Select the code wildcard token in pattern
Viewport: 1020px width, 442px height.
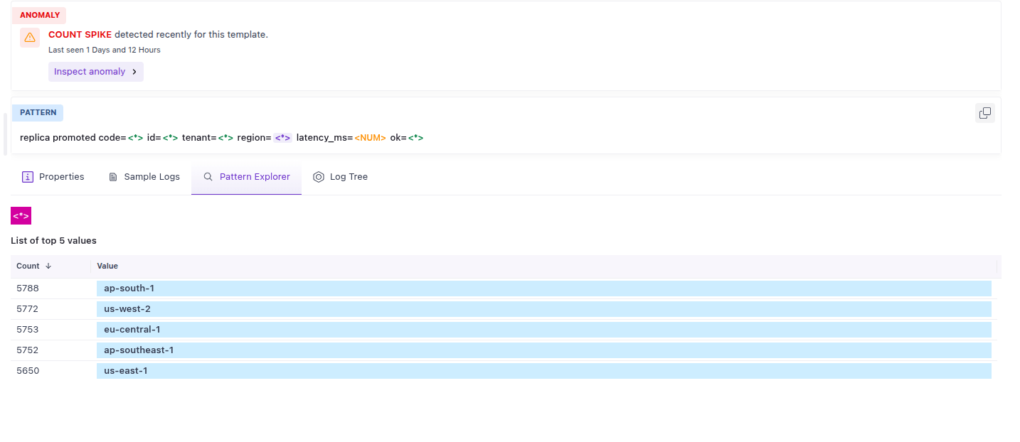tap(135, 138)
